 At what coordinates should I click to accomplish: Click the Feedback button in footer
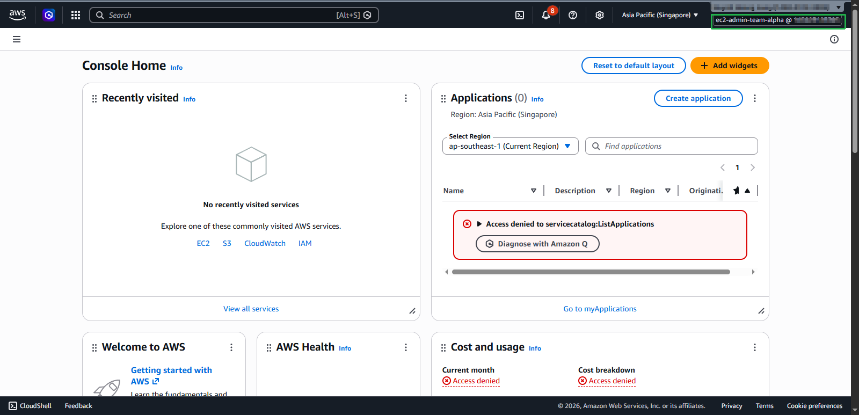pyautogui.click(x=78, y=406)
